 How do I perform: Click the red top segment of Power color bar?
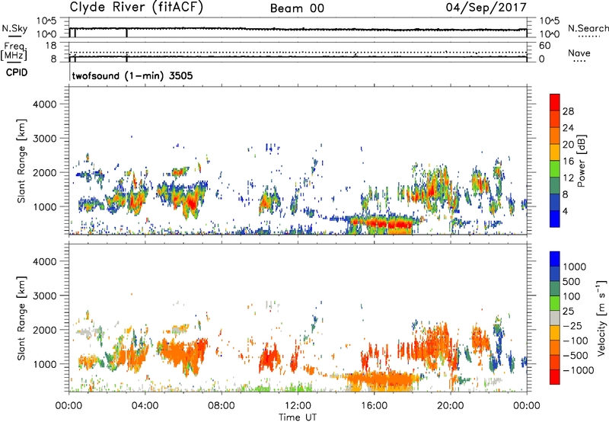click(x=555, y=103)
